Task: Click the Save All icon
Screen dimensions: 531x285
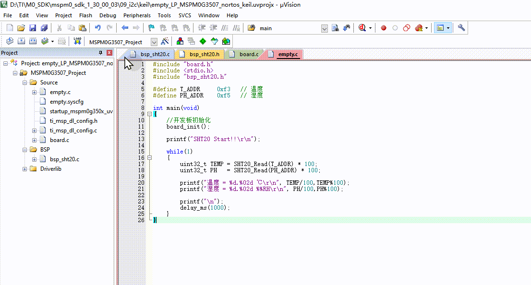Action: (44, 28)
